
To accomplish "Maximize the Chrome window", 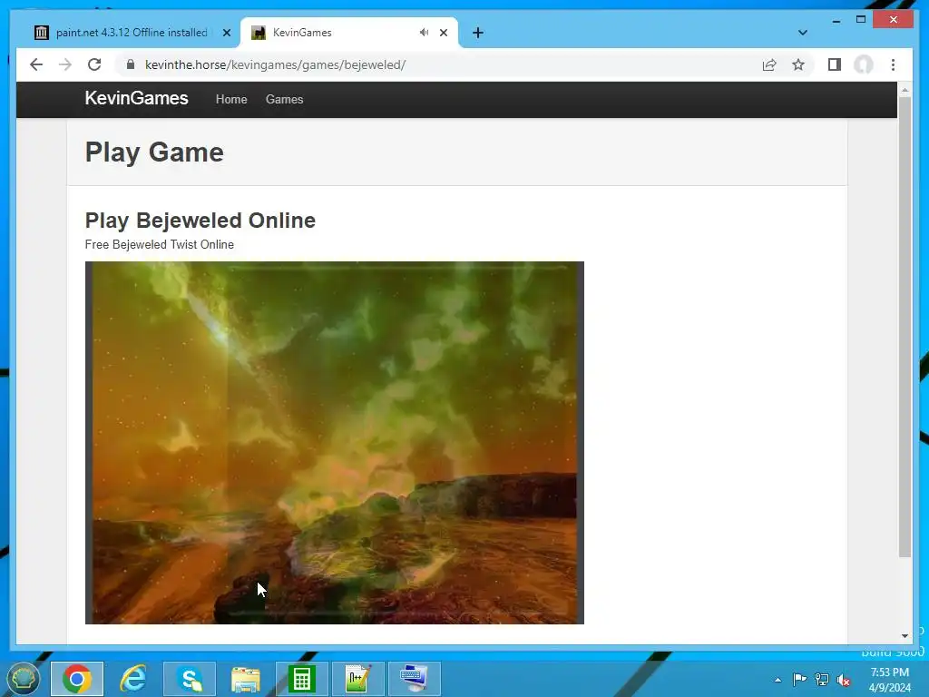I will pos(861,20).
